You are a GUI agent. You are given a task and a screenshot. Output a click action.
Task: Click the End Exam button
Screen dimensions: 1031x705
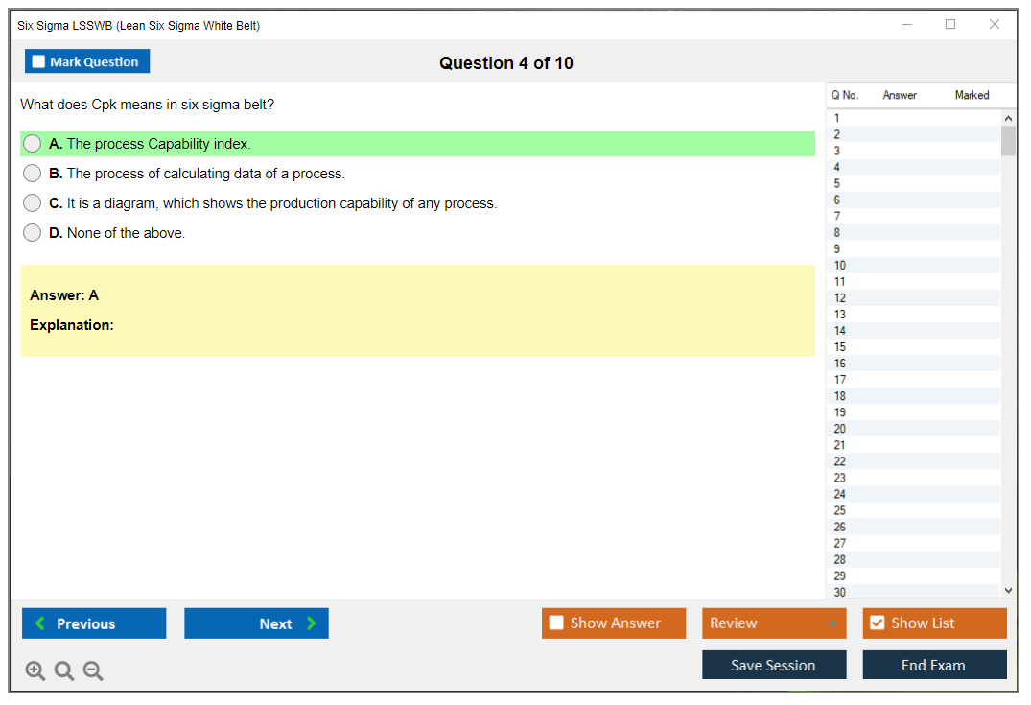(x=934, y=665)
